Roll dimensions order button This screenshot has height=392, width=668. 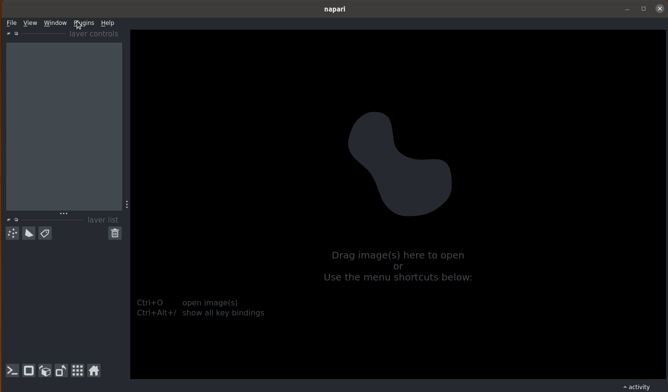point(45,370)
